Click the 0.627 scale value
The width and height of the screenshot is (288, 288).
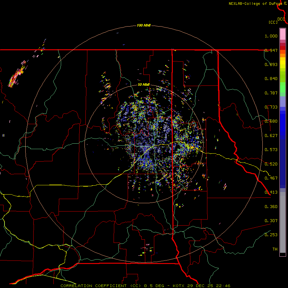pos(271,136)
